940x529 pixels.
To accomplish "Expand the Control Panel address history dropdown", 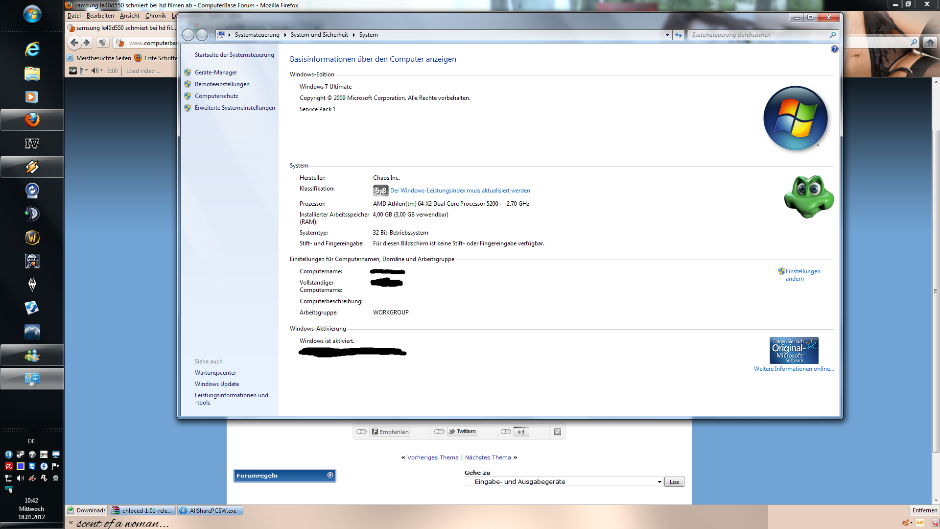I will pyautogui.click(x=667, y=35).
